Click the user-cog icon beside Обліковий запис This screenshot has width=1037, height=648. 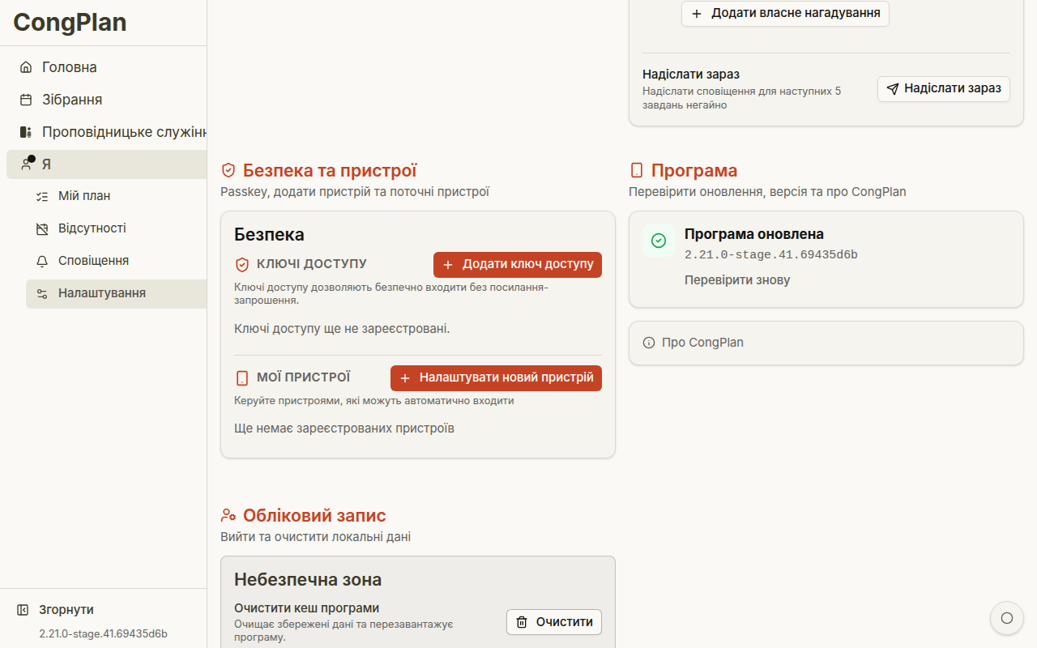point(228,516)
